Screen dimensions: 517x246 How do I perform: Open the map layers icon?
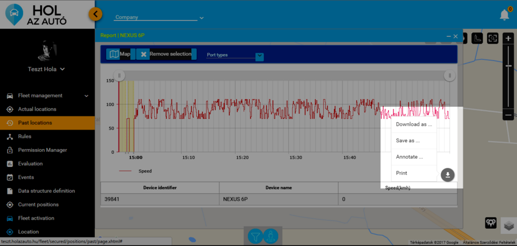tap(507, 224)
